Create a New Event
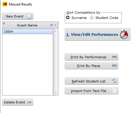The height and width of the screenshot is (113, 136). pos(18,16)
